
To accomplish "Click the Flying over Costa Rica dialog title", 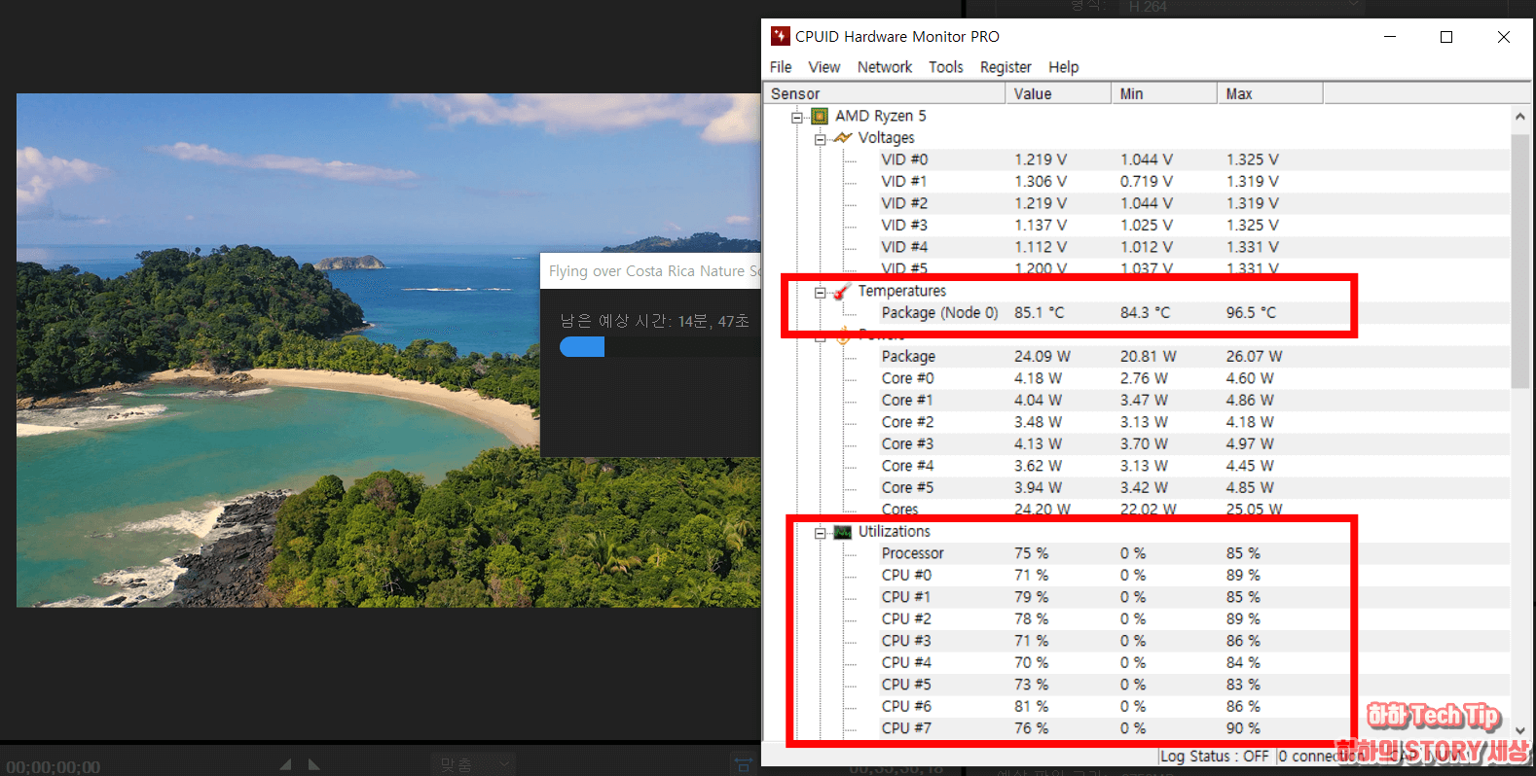I will pyautogui.click(x=654, y=271).
